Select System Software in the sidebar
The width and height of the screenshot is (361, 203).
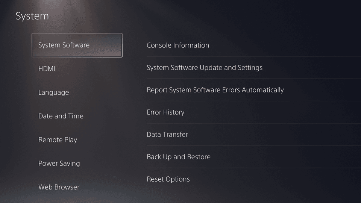77,45
